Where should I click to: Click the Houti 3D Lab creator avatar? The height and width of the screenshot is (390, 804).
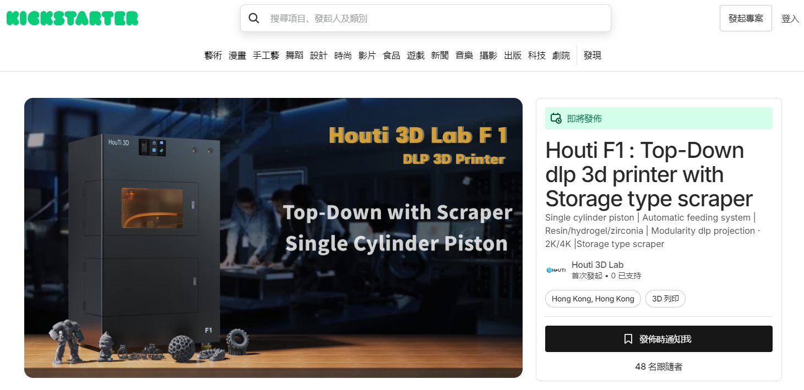point(556,270)
